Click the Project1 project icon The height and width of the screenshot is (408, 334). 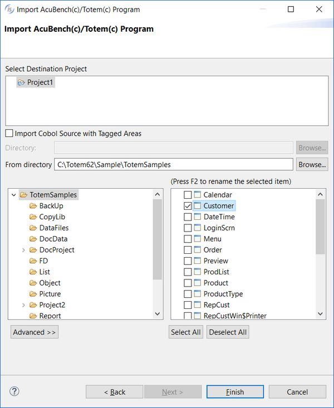[21, 83]
